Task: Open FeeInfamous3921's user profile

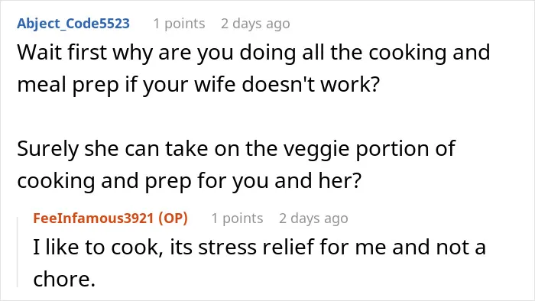Action: (93, 218)
